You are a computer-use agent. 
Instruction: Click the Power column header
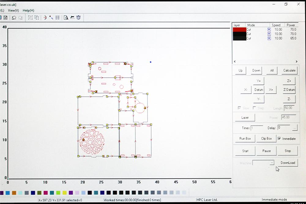pyautogui.click(x=291, y=25)
